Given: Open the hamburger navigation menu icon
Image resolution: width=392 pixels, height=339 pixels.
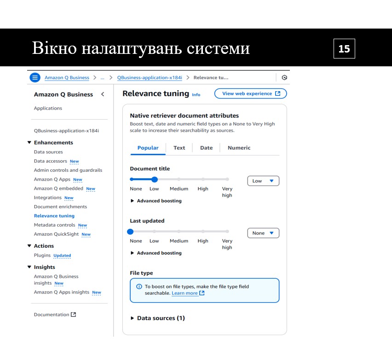Looking at the screenshot, I should 35,77.
